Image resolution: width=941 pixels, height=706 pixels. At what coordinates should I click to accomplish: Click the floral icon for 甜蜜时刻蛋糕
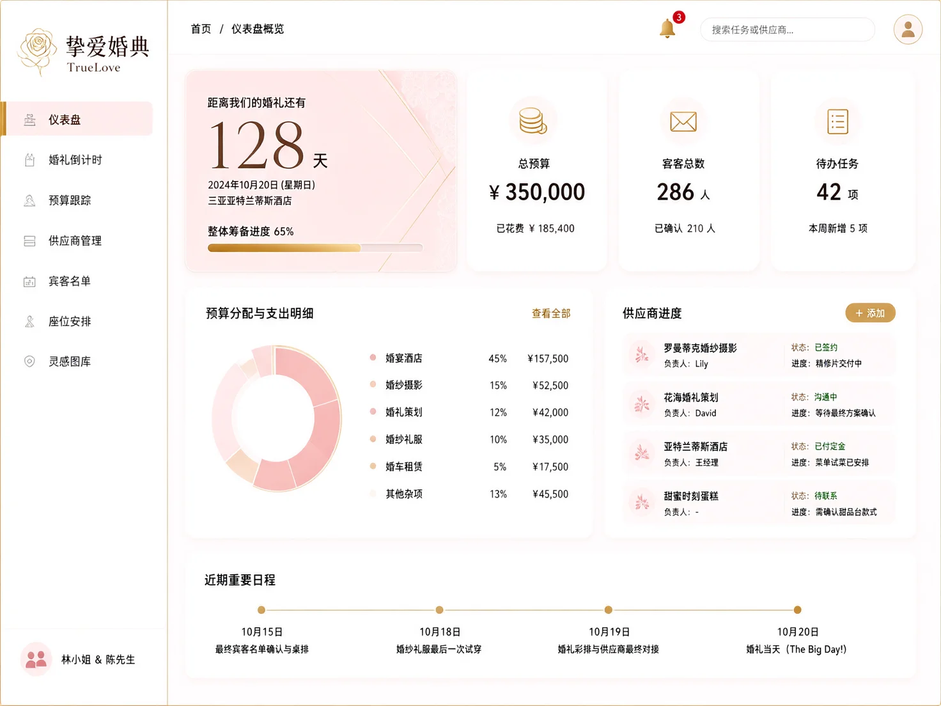641,503
